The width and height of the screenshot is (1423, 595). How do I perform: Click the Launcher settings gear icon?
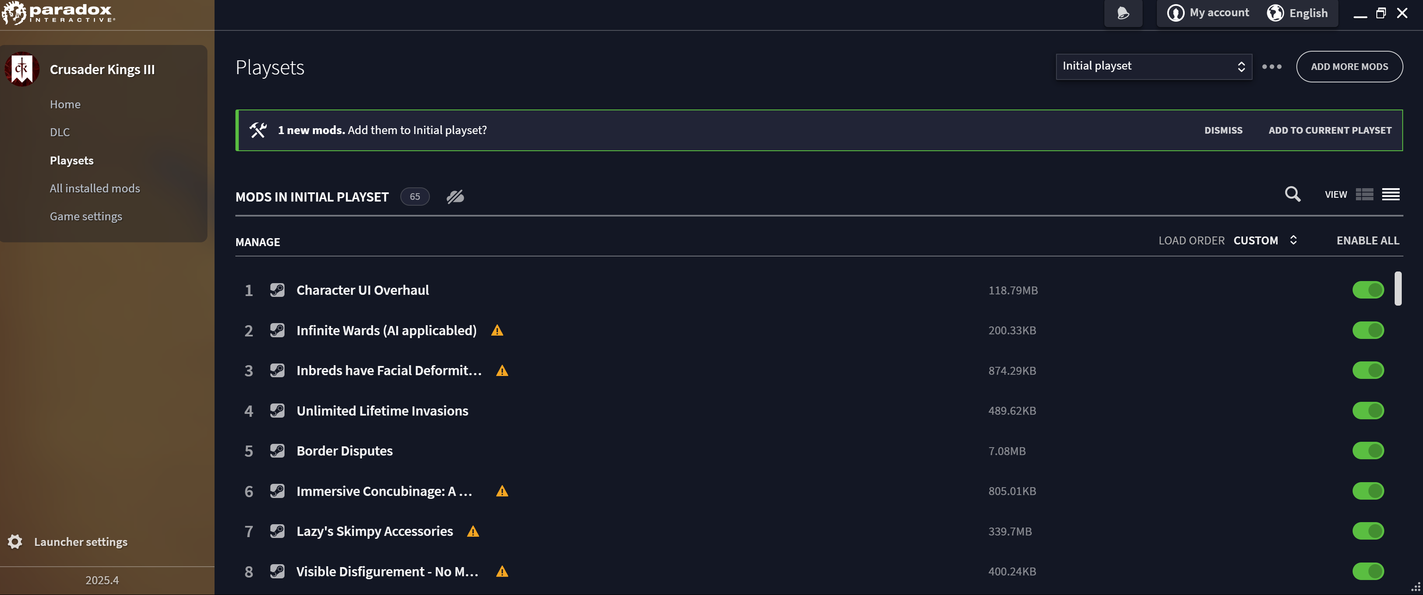pos(15,541)
